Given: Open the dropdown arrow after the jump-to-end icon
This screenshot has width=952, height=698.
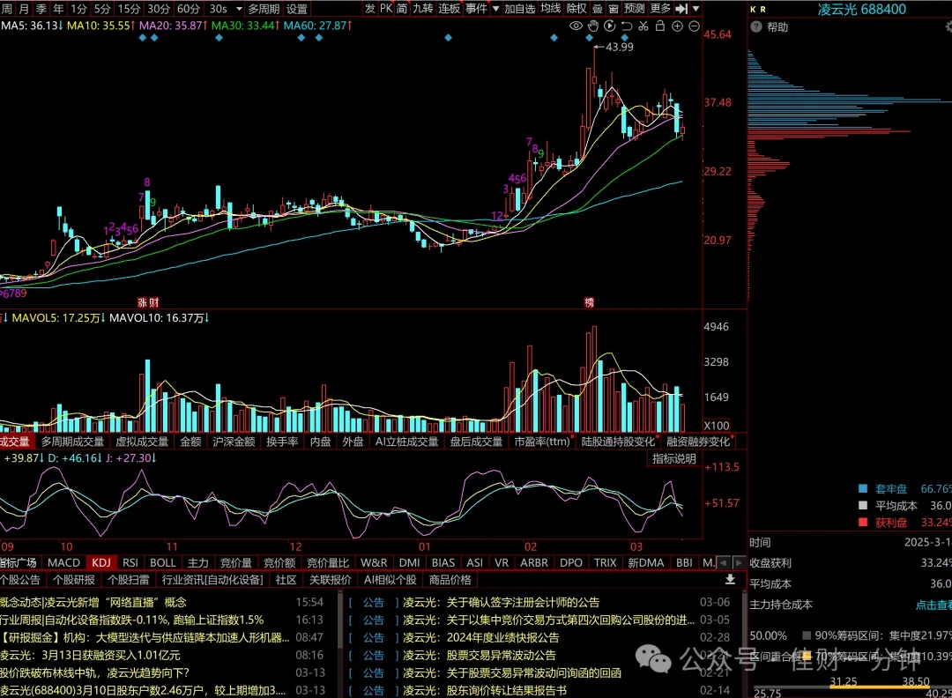Looking at the screenshot, I should pyautogui.click(x=695, y=9).
